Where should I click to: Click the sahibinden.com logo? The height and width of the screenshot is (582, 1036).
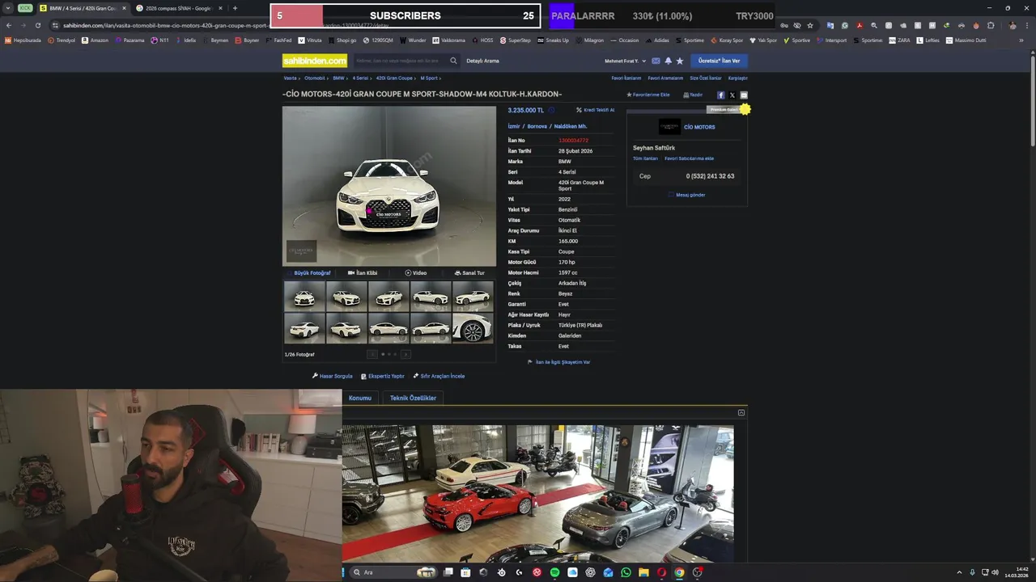pyautogui.click(x=315, y=61)
